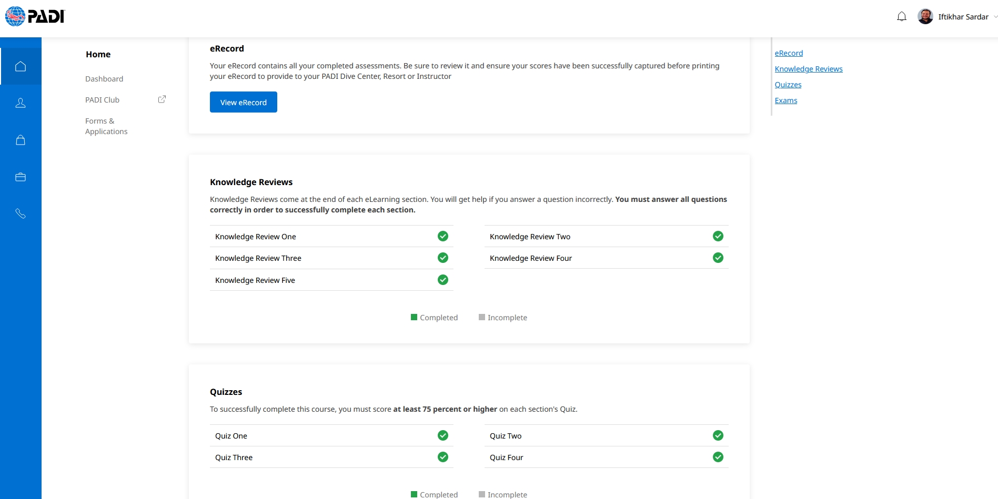Select the Quiz One row text
This screenshot has width=998, height=499.
point(231,436)
